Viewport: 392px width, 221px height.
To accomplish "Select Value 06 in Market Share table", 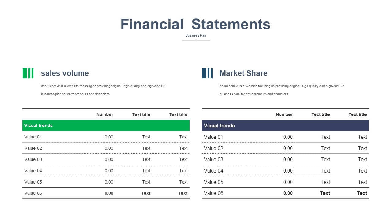I will pos(213,193).
